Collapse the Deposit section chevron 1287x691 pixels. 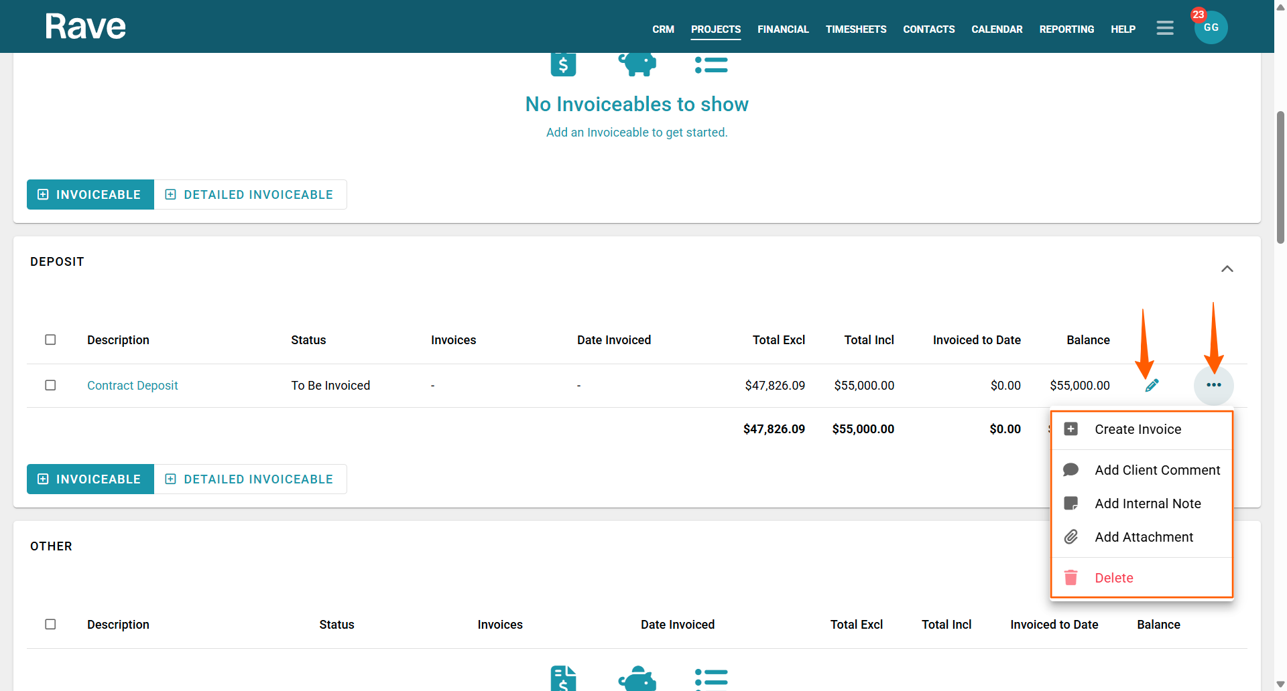1227,268
